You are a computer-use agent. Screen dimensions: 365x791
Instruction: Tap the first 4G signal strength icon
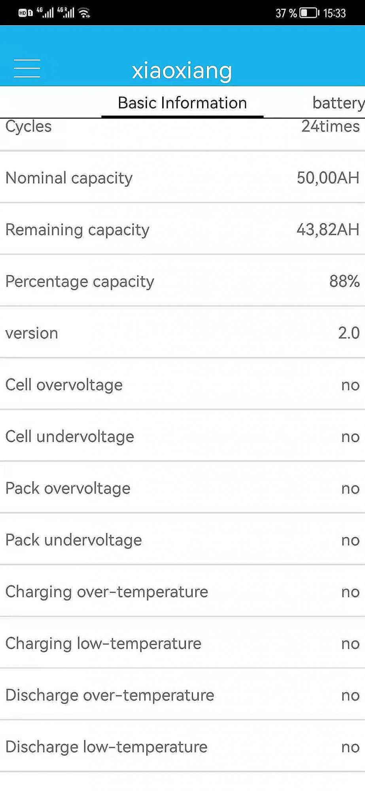(x=45, y=13)
